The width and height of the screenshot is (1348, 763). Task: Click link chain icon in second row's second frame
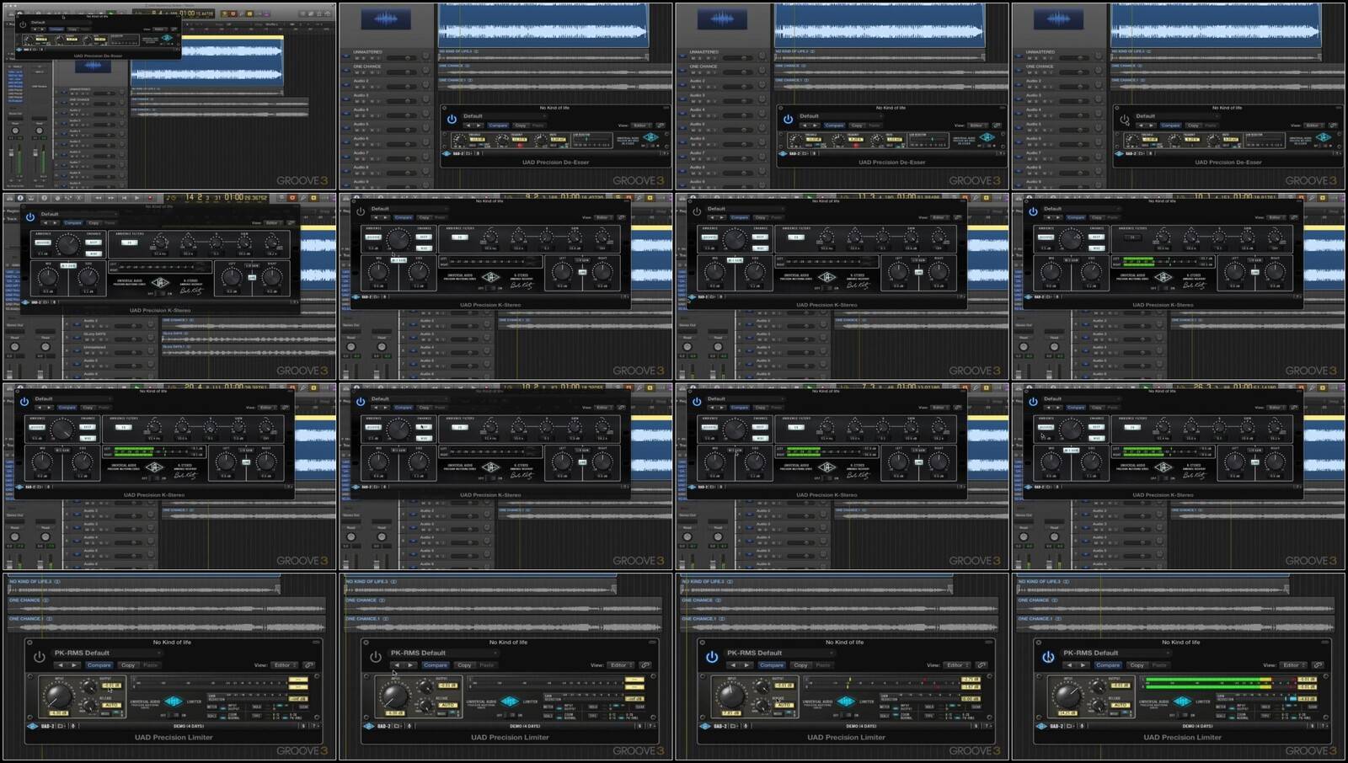click(x=621, y=217)
